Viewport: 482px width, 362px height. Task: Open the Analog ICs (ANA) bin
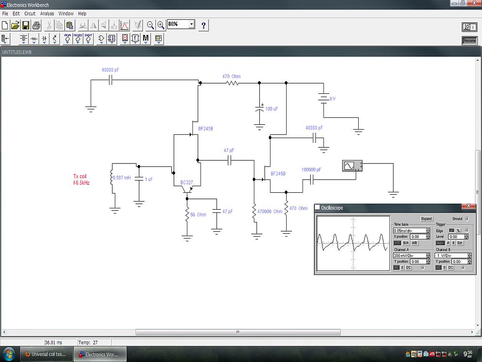pyautogui.click(x=68, y=39)
